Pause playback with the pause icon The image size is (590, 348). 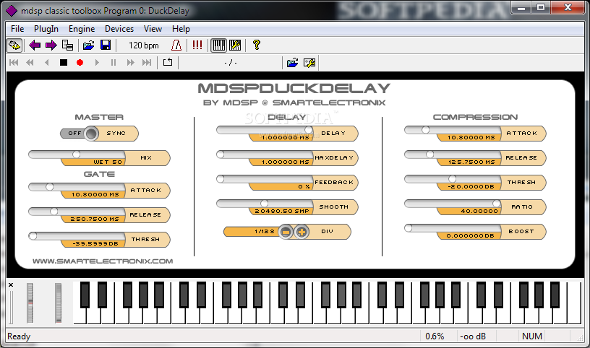(x=114, y=62)
